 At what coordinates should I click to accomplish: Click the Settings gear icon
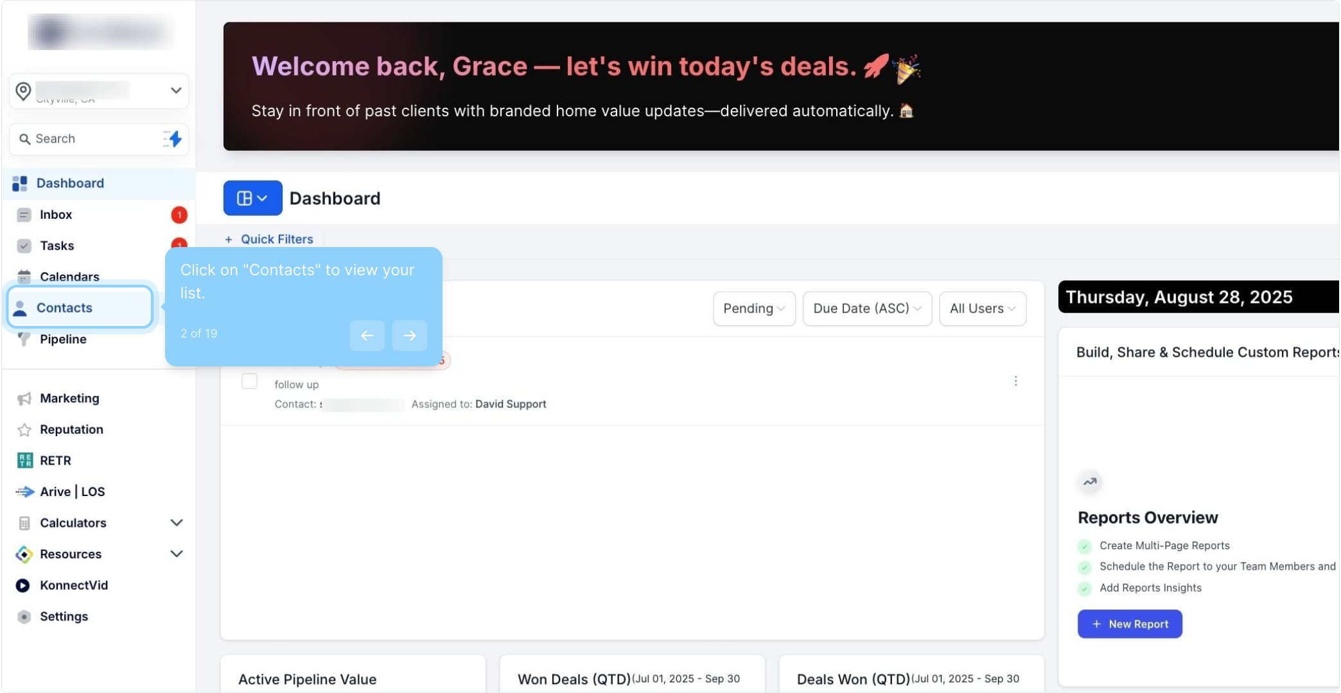[x=24, y=617]
